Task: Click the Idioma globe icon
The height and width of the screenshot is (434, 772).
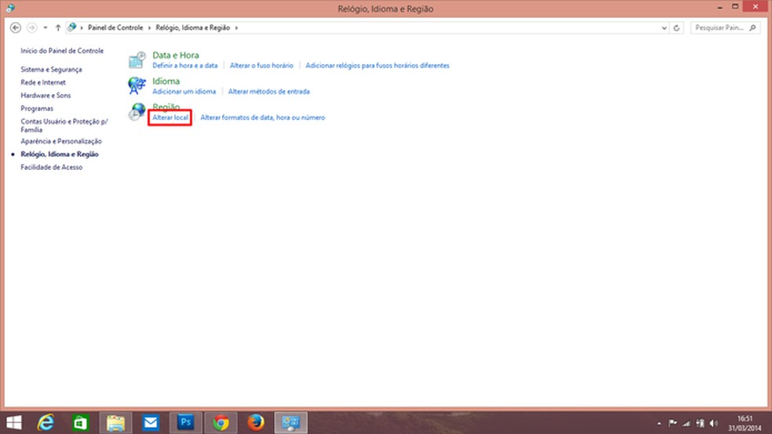Action: 137,85
